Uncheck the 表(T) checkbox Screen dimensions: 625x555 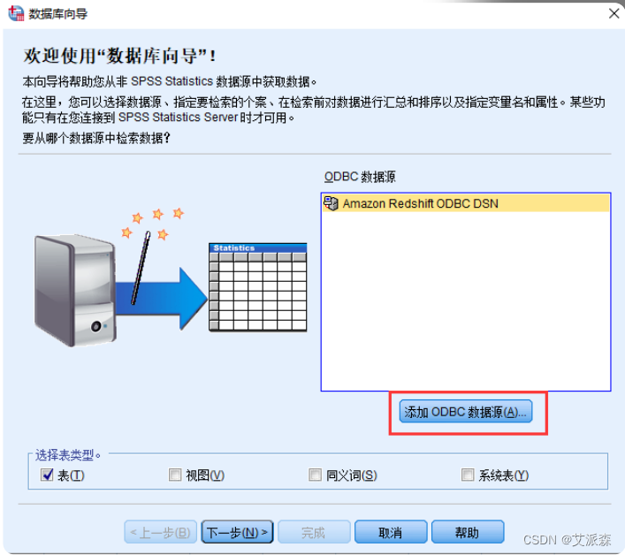pyautogui.click(x=47, y=475)
